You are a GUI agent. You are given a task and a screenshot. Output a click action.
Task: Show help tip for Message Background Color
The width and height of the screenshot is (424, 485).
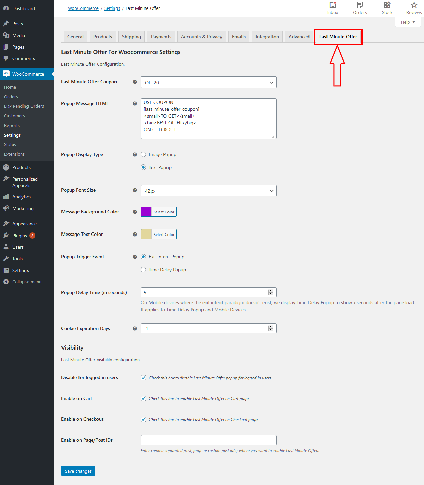135,212
